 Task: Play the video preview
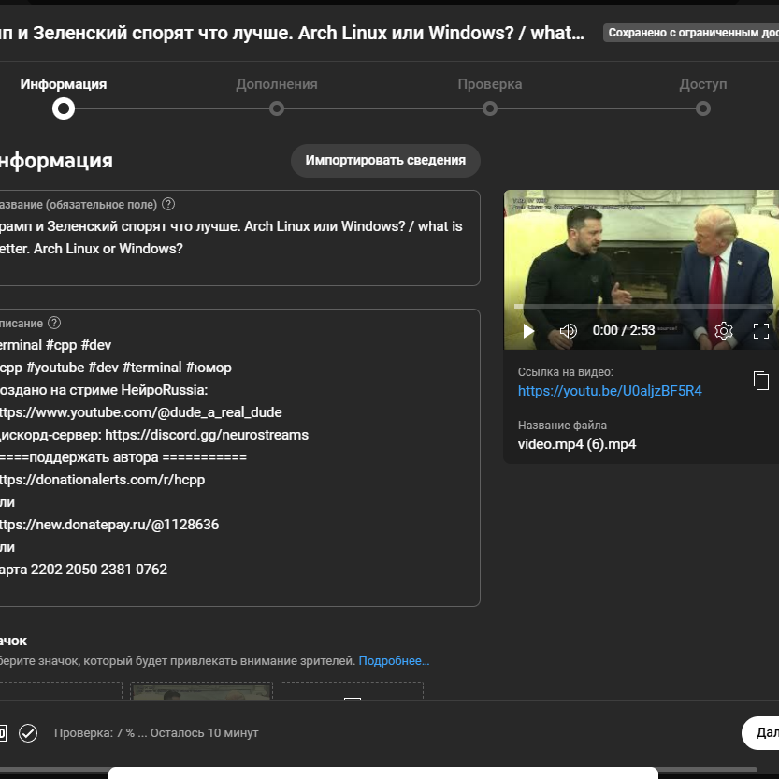click(x=528, y=330)
